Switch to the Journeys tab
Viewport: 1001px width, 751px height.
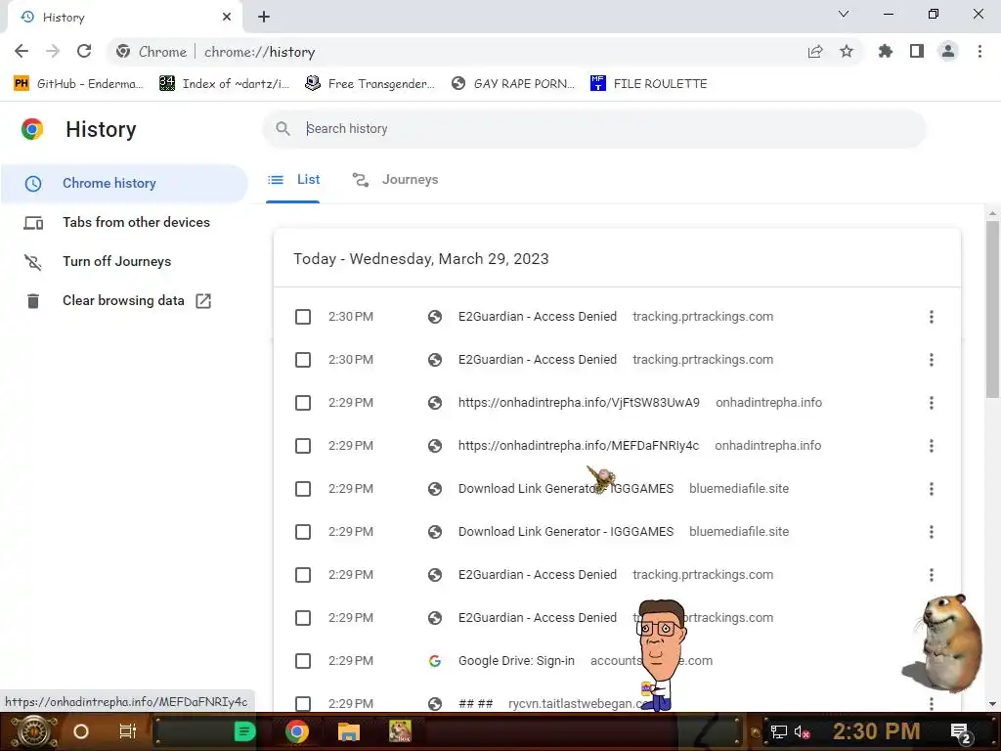coord(395,180)
